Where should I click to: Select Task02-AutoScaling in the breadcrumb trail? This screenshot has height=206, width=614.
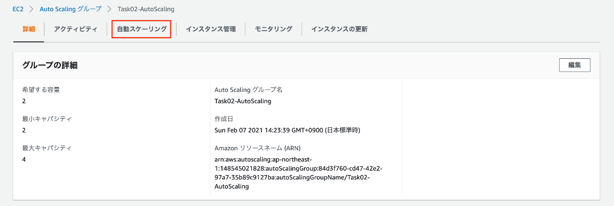146,9
